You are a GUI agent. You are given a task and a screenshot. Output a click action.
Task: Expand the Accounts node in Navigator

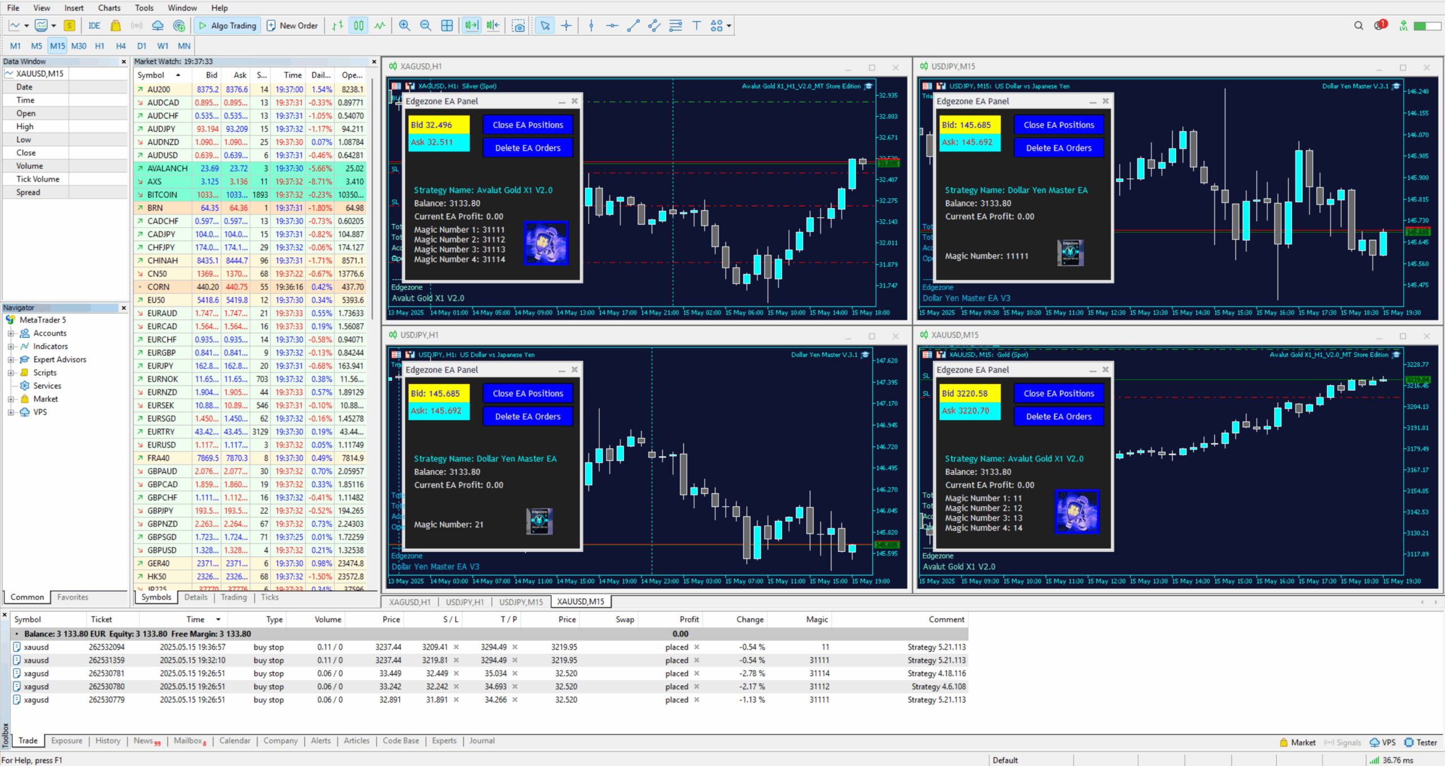click(11, 333)
